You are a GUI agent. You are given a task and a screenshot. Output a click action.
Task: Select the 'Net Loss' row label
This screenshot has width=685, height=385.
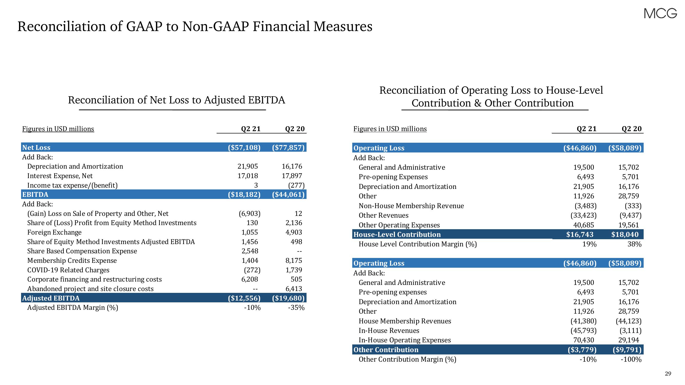[36, 148]
